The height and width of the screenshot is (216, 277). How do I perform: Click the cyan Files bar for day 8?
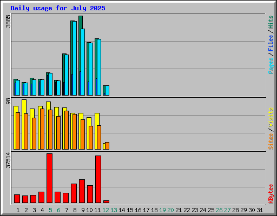75,58
